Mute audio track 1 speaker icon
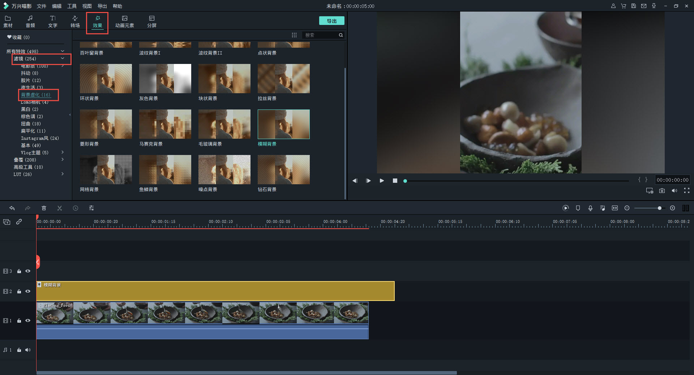The image size is (694, 375). click(x=28, y=350)
